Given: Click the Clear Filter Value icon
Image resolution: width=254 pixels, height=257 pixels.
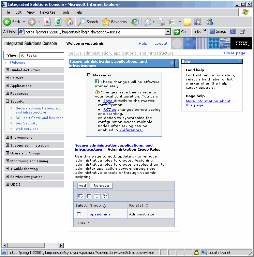Looking at the screenshot, I should coord(105,196).
